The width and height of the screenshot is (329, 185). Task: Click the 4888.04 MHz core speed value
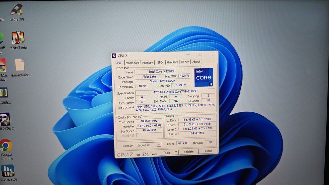click(149, 121)
